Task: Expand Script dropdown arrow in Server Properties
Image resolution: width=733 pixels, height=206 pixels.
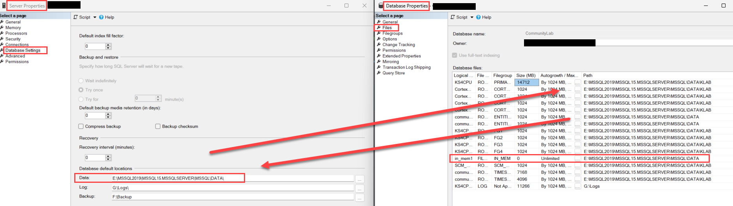Action: tap(94, 17)
